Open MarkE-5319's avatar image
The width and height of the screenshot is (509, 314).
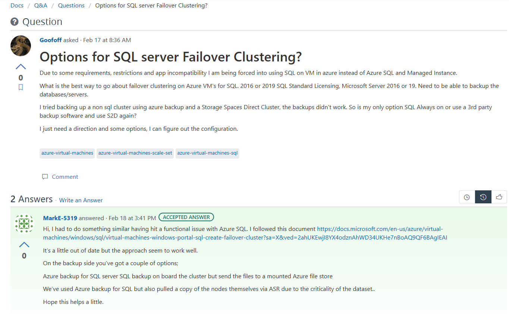click(x=24, y=224)
